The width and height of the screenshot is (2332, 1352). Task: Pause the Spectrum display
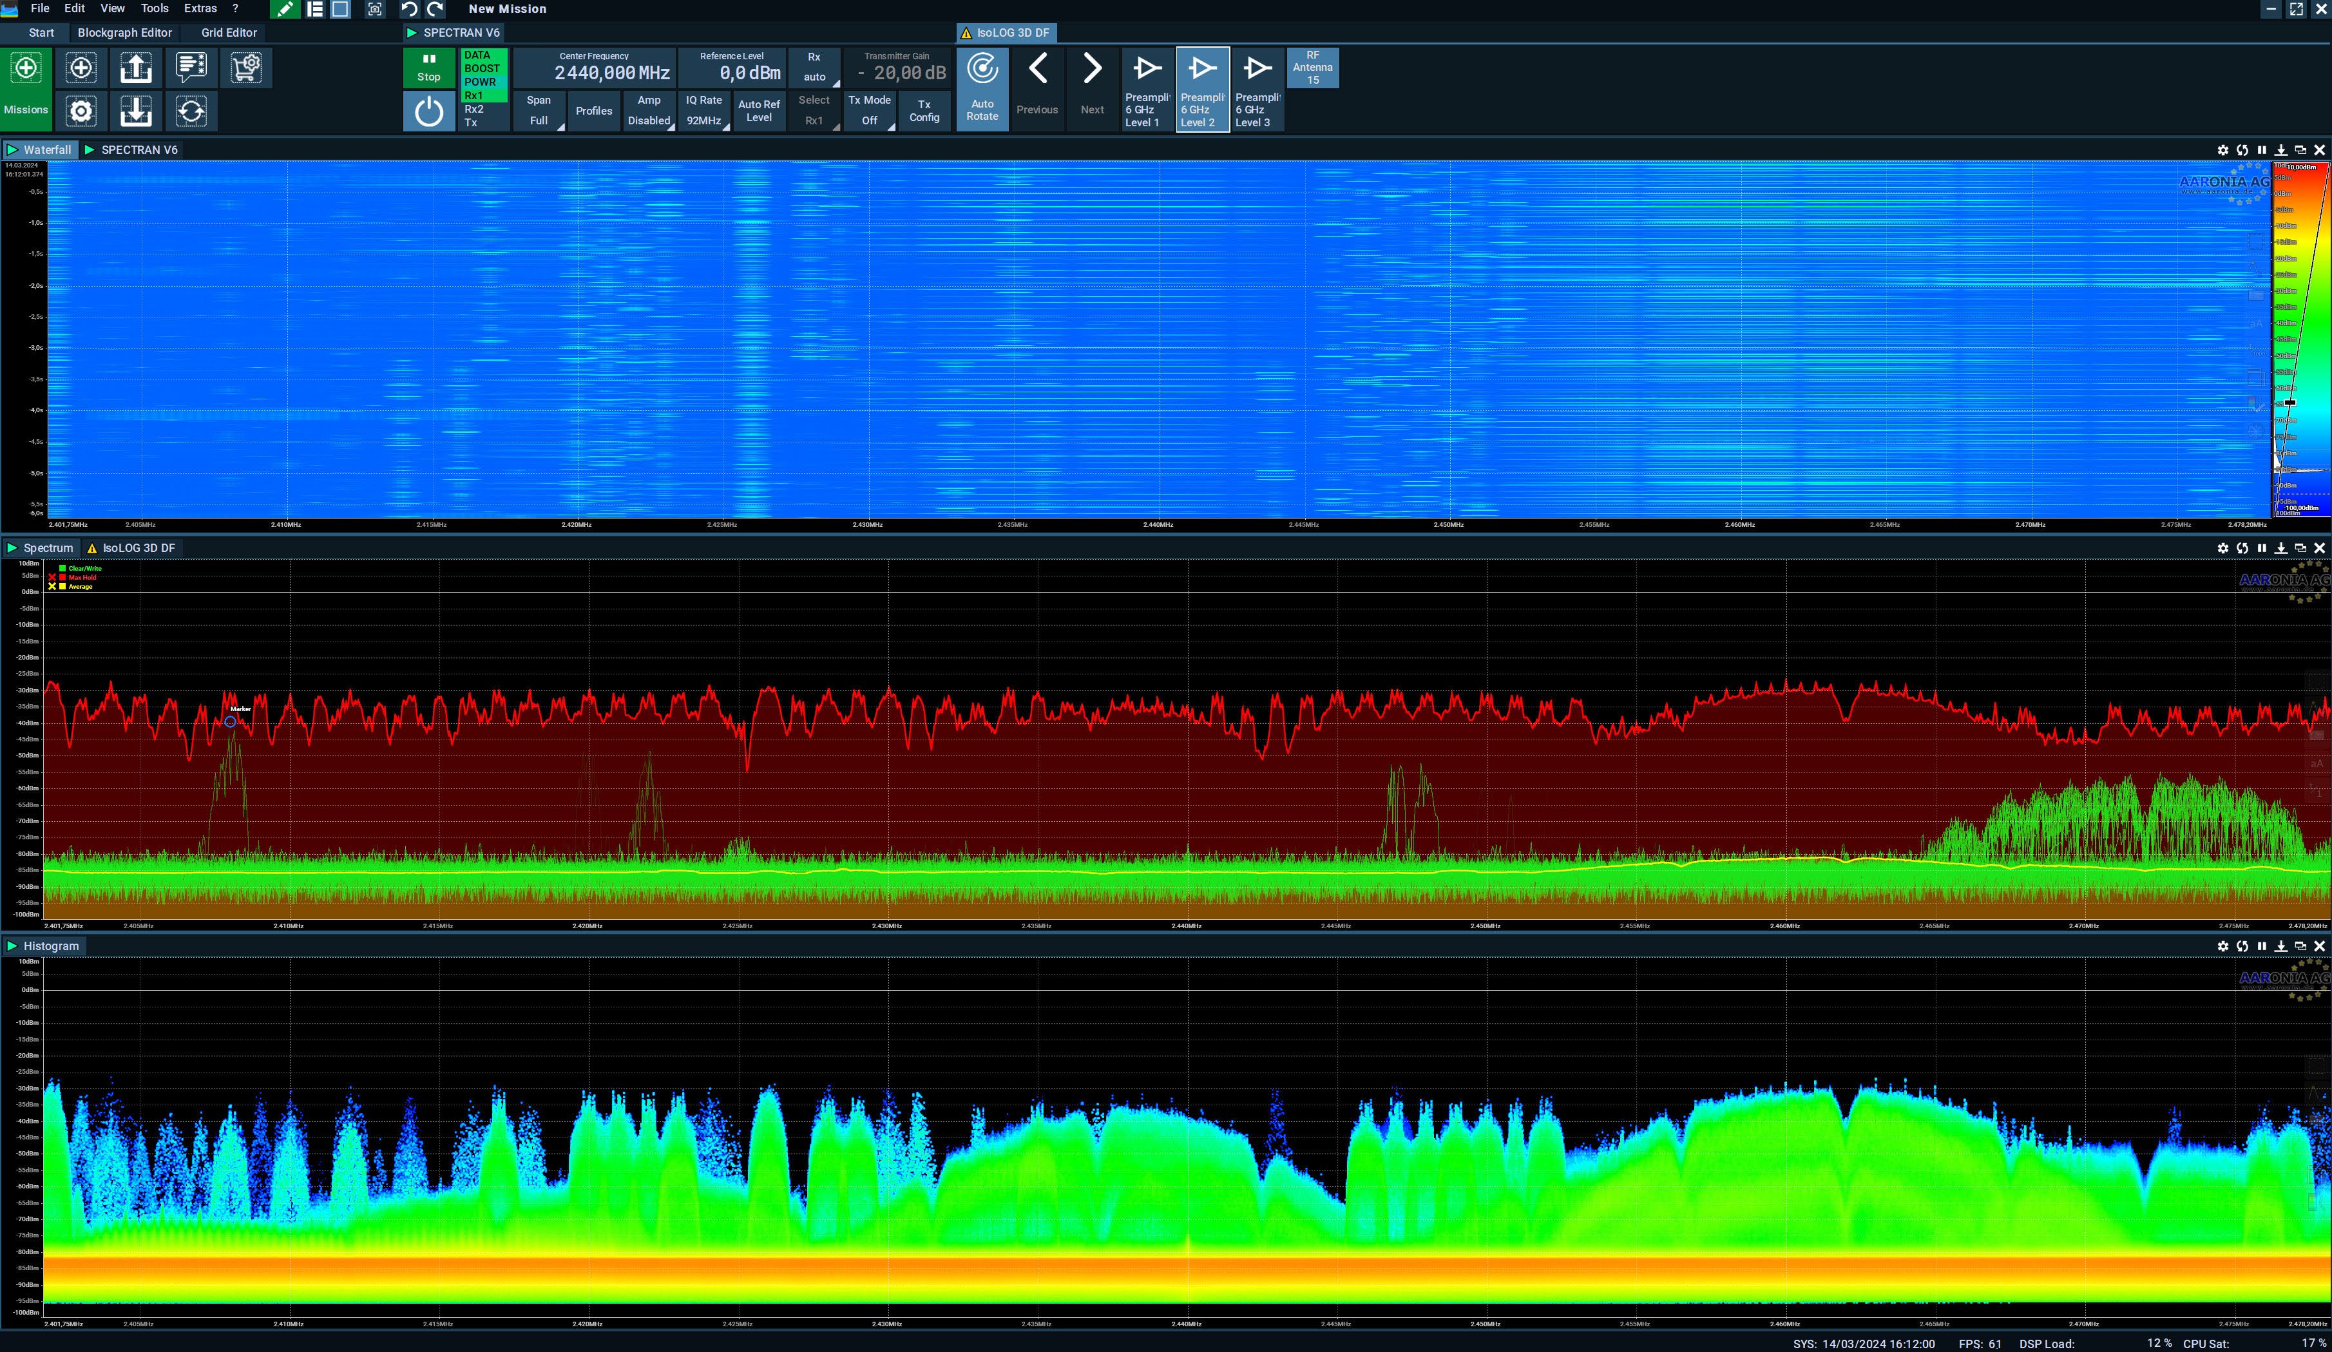[x=2262, y=548]
